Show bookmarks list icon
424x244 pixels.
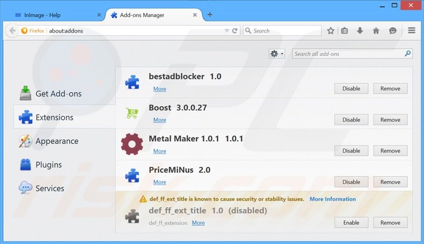(344, 30)
